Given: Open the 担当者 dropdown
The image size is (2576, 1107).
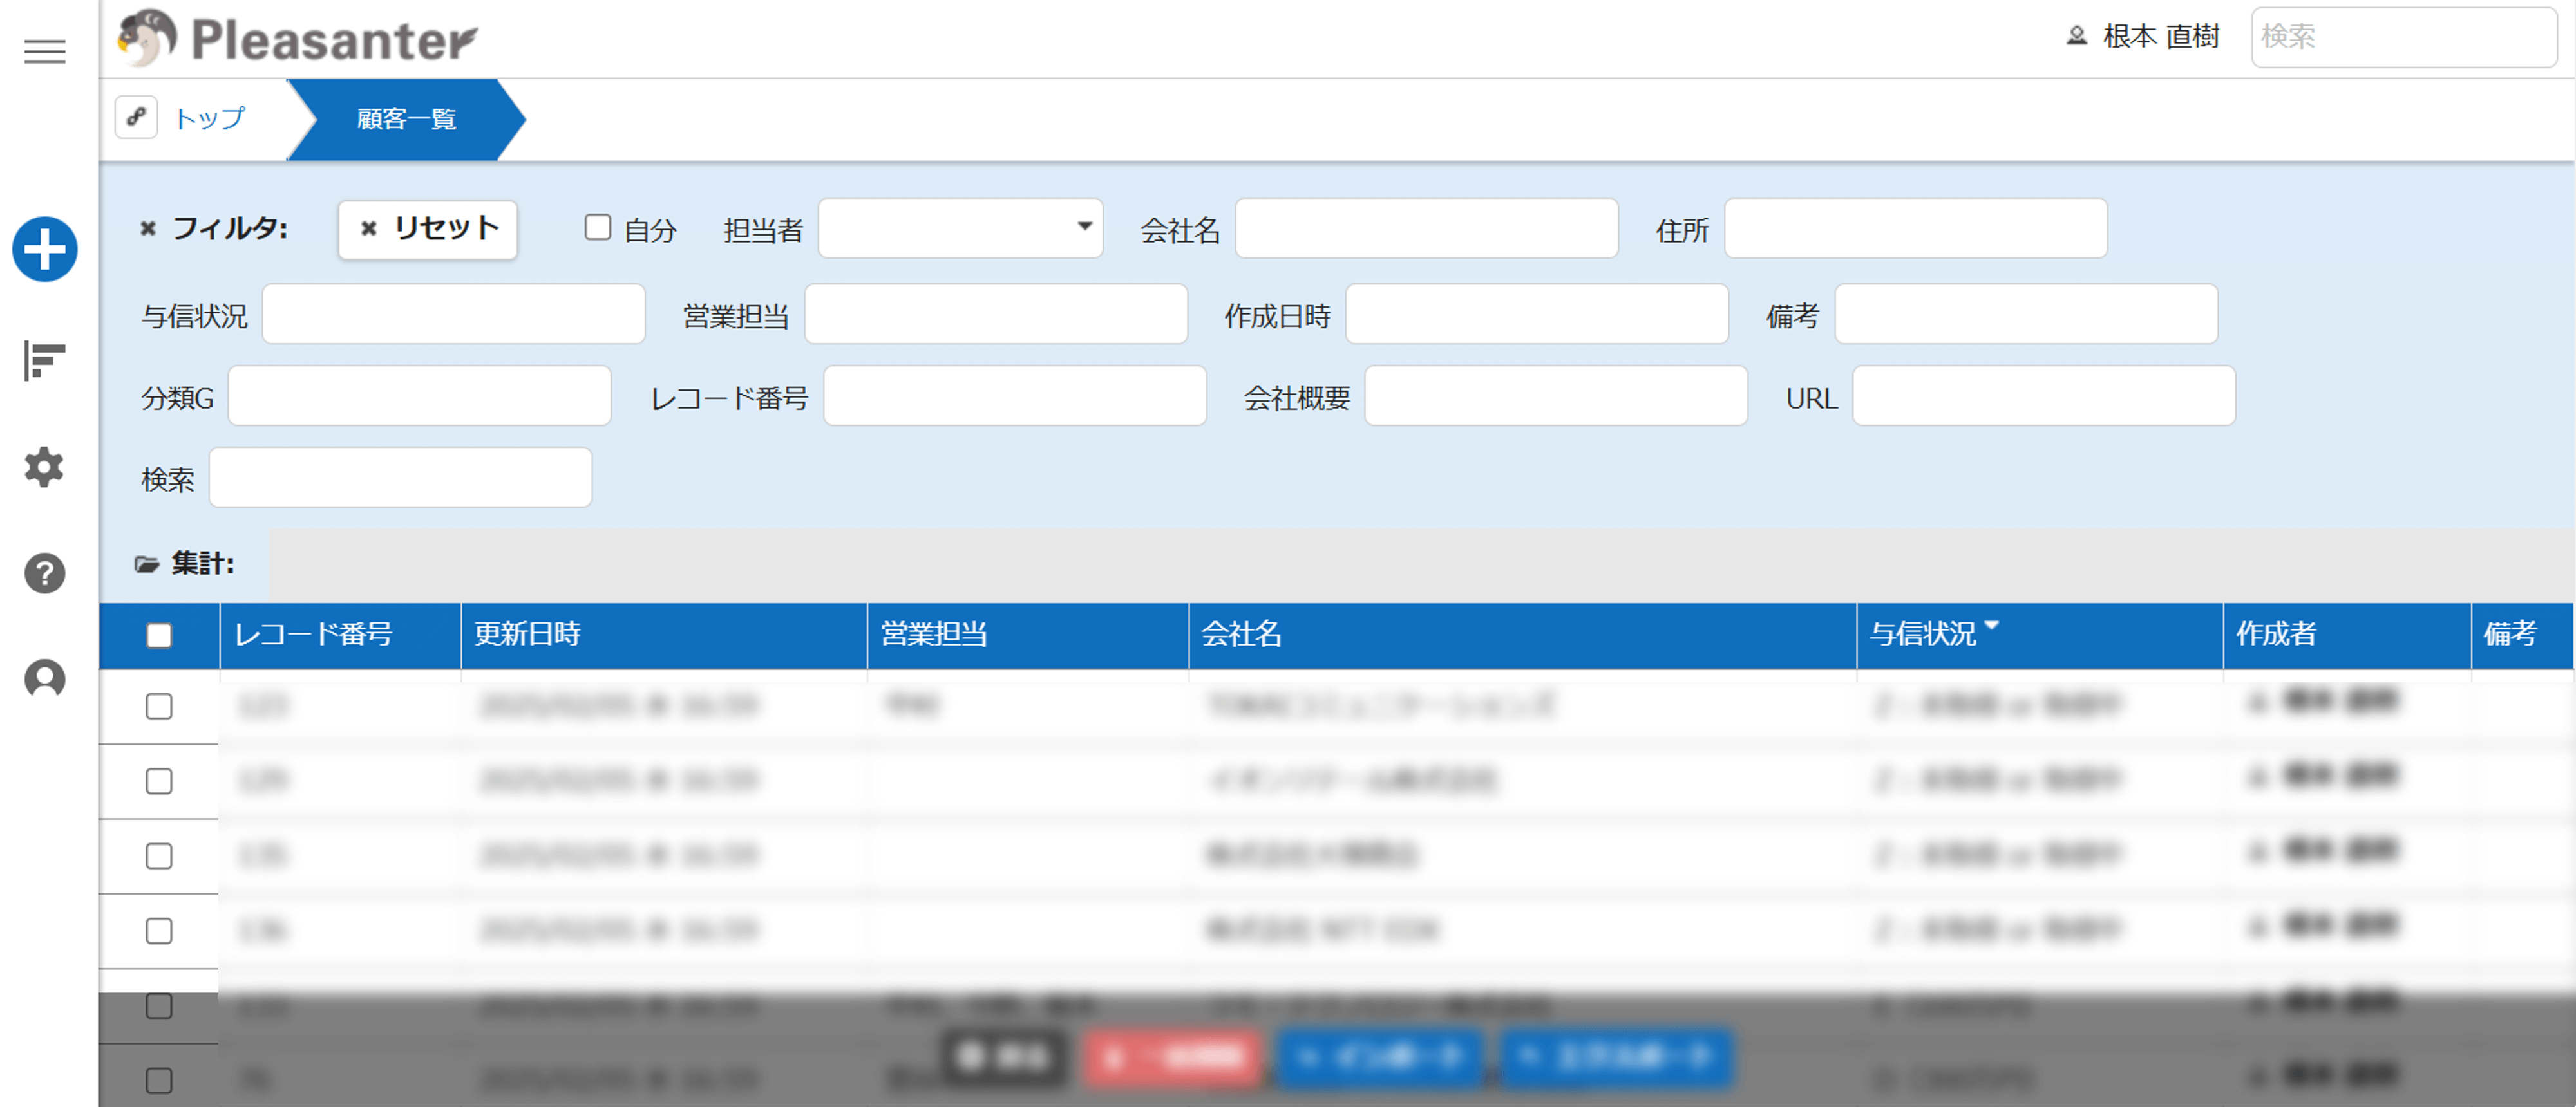Looking at the screenshot, I should [x=960, y=228].
